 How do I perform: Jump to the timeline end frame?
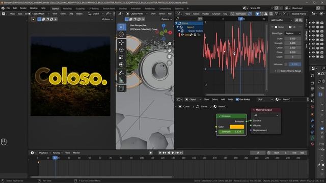click(181, 152)
